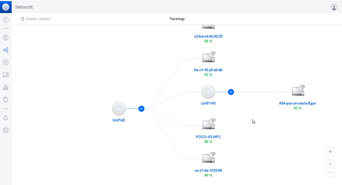Open Statistics bar chart icon in sidebar

[x=6, y=87]
